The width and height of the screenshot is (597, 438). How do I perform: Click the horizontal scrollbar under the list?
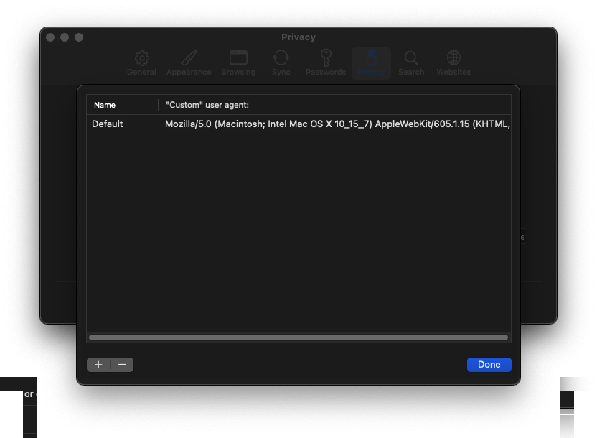pos(298,337)
